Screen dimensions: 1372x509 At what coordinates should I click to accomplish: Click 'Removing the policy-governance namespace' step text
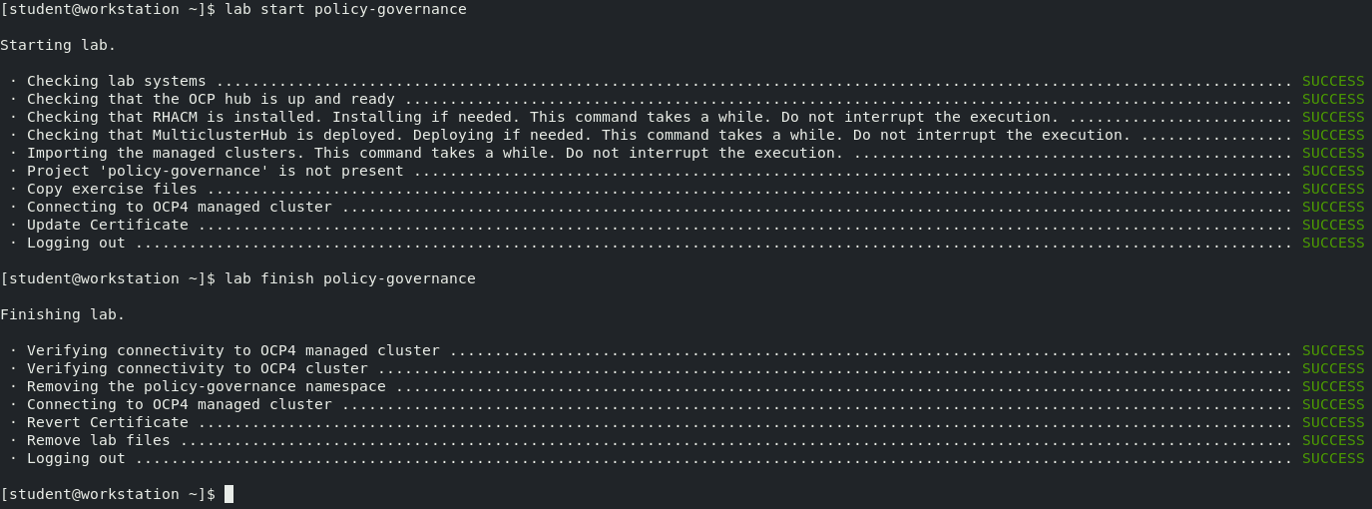(206, 386)
